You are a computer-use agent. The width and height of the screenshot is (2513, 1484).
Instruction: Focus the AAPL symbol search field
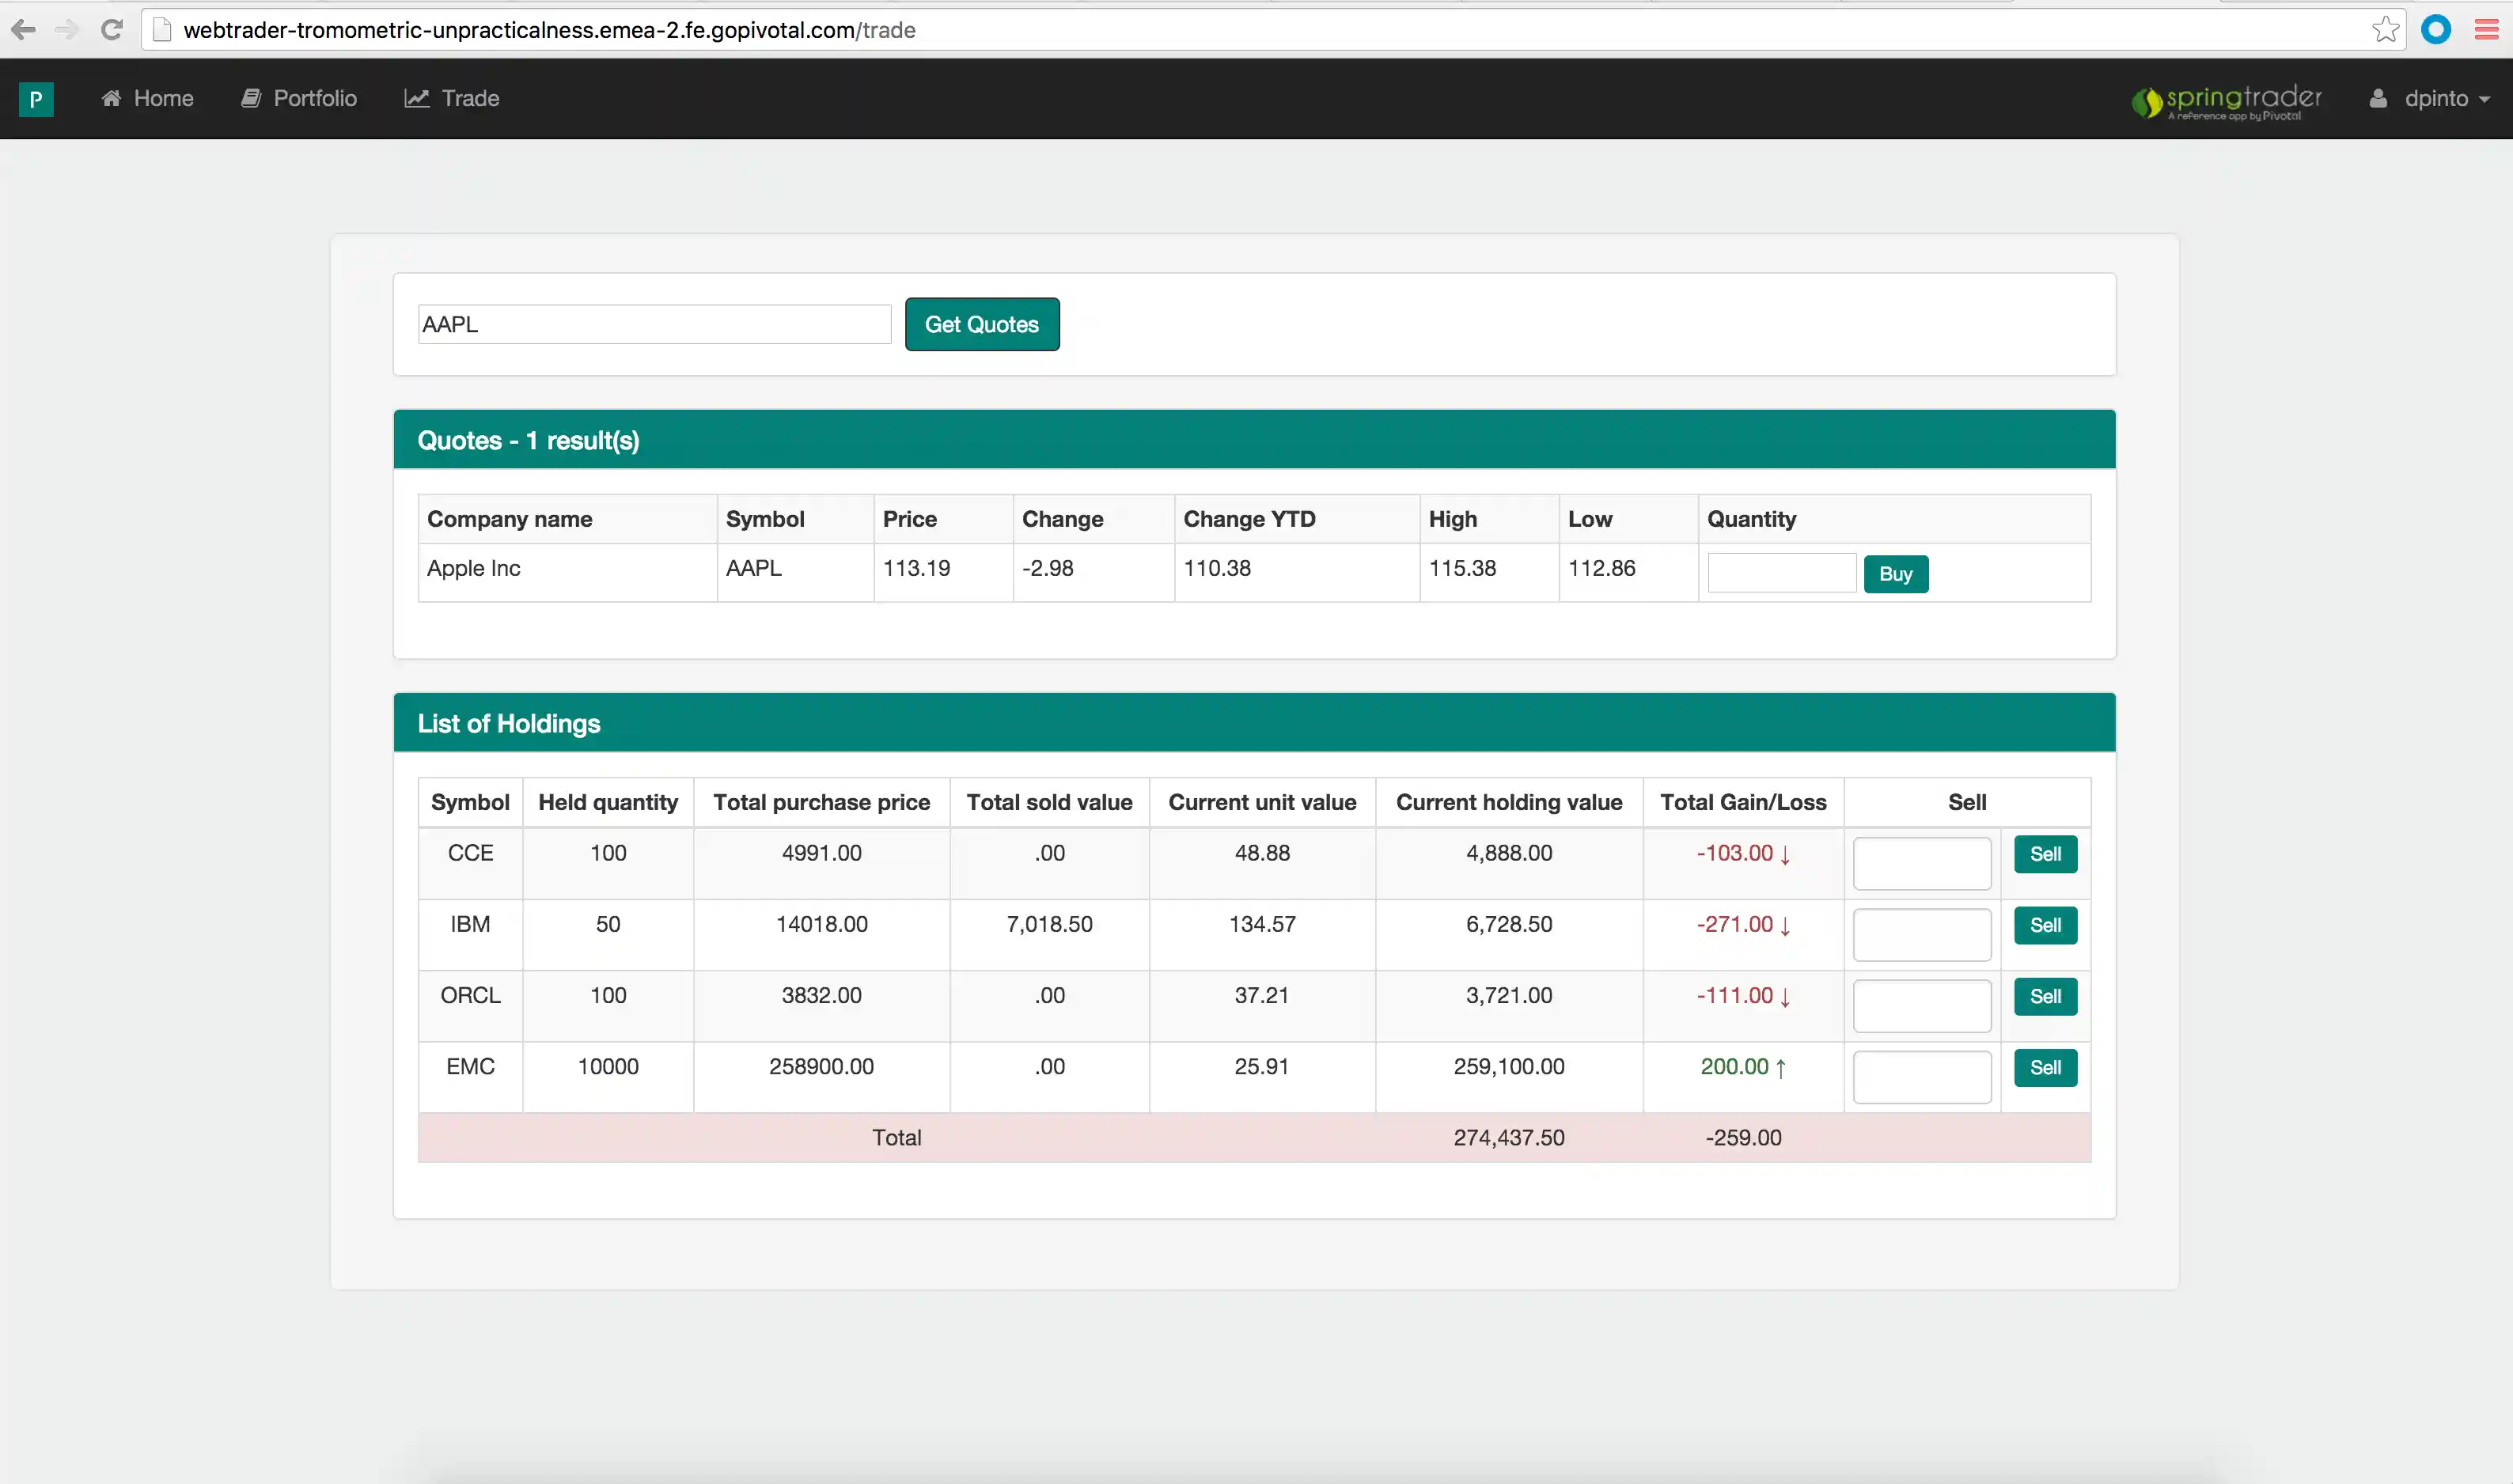654,324
